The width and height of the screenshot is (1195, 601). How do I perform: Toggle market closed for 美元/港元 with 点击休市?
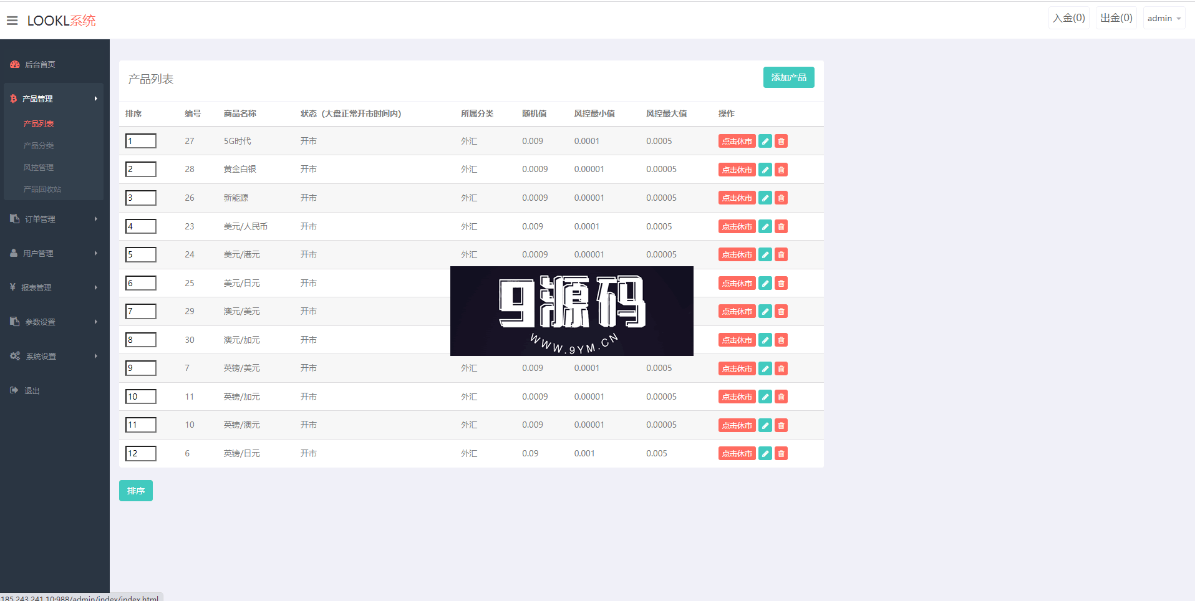pyautogui.click(x=737, y=255)
